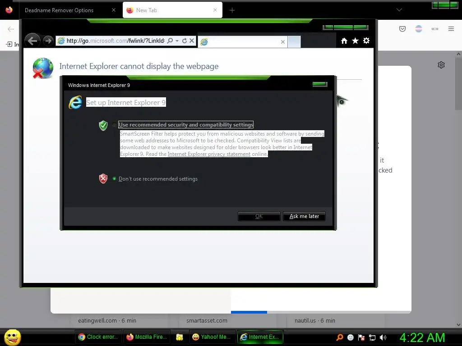Click the smiley Start button
The height and width of the screenshot is (346, 462).
[x=12, y=337]
